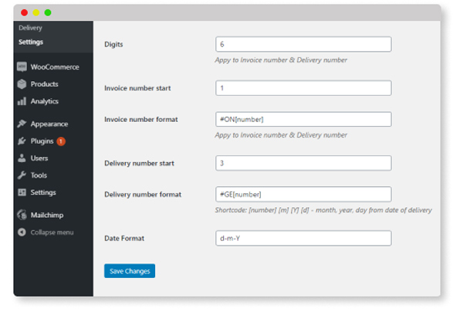Click the Analytics bar chart icon
The width and height of the screenshot is (463, 309).
pos(22,101)
